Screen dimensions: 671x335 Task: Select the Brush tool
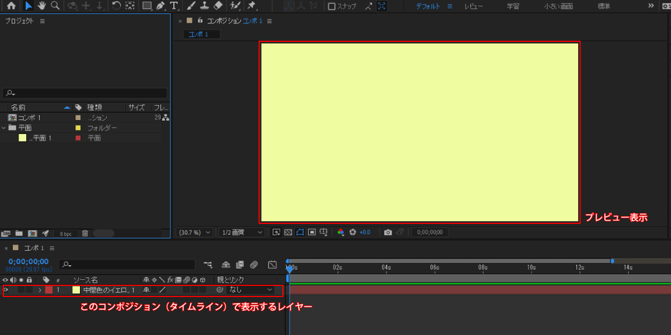[x=191, y=6]
